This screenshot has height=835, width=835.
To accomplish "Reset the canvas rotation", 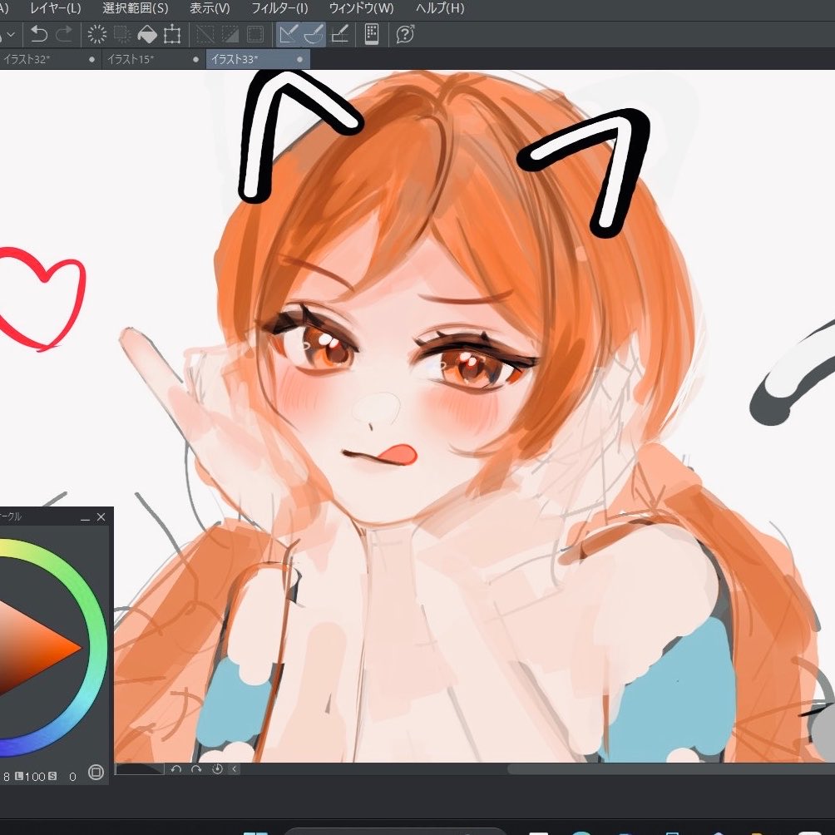I will click(217, 769).
